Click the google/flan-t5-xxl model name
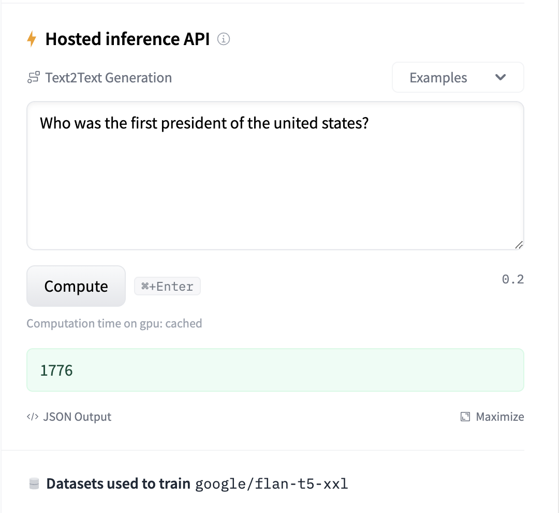 271,484
